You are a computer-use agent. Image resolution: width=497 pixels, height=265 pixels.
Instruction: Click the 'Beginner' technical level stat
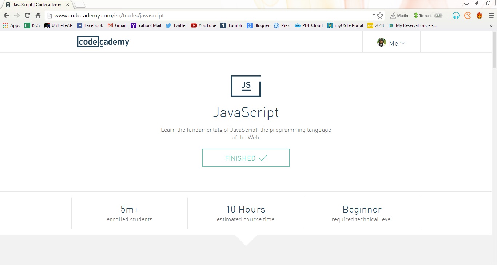pyautogui.click(x=362, y=213)
